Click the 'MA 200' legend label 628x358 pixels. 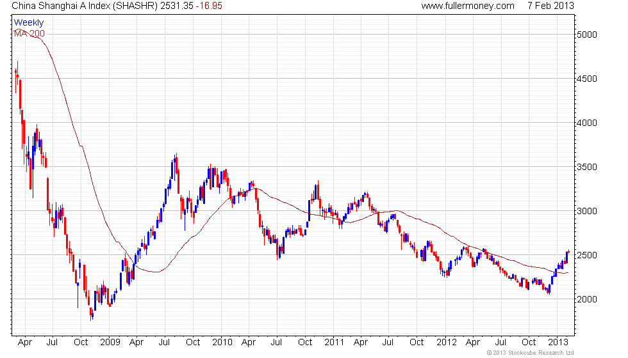(29, 33)
